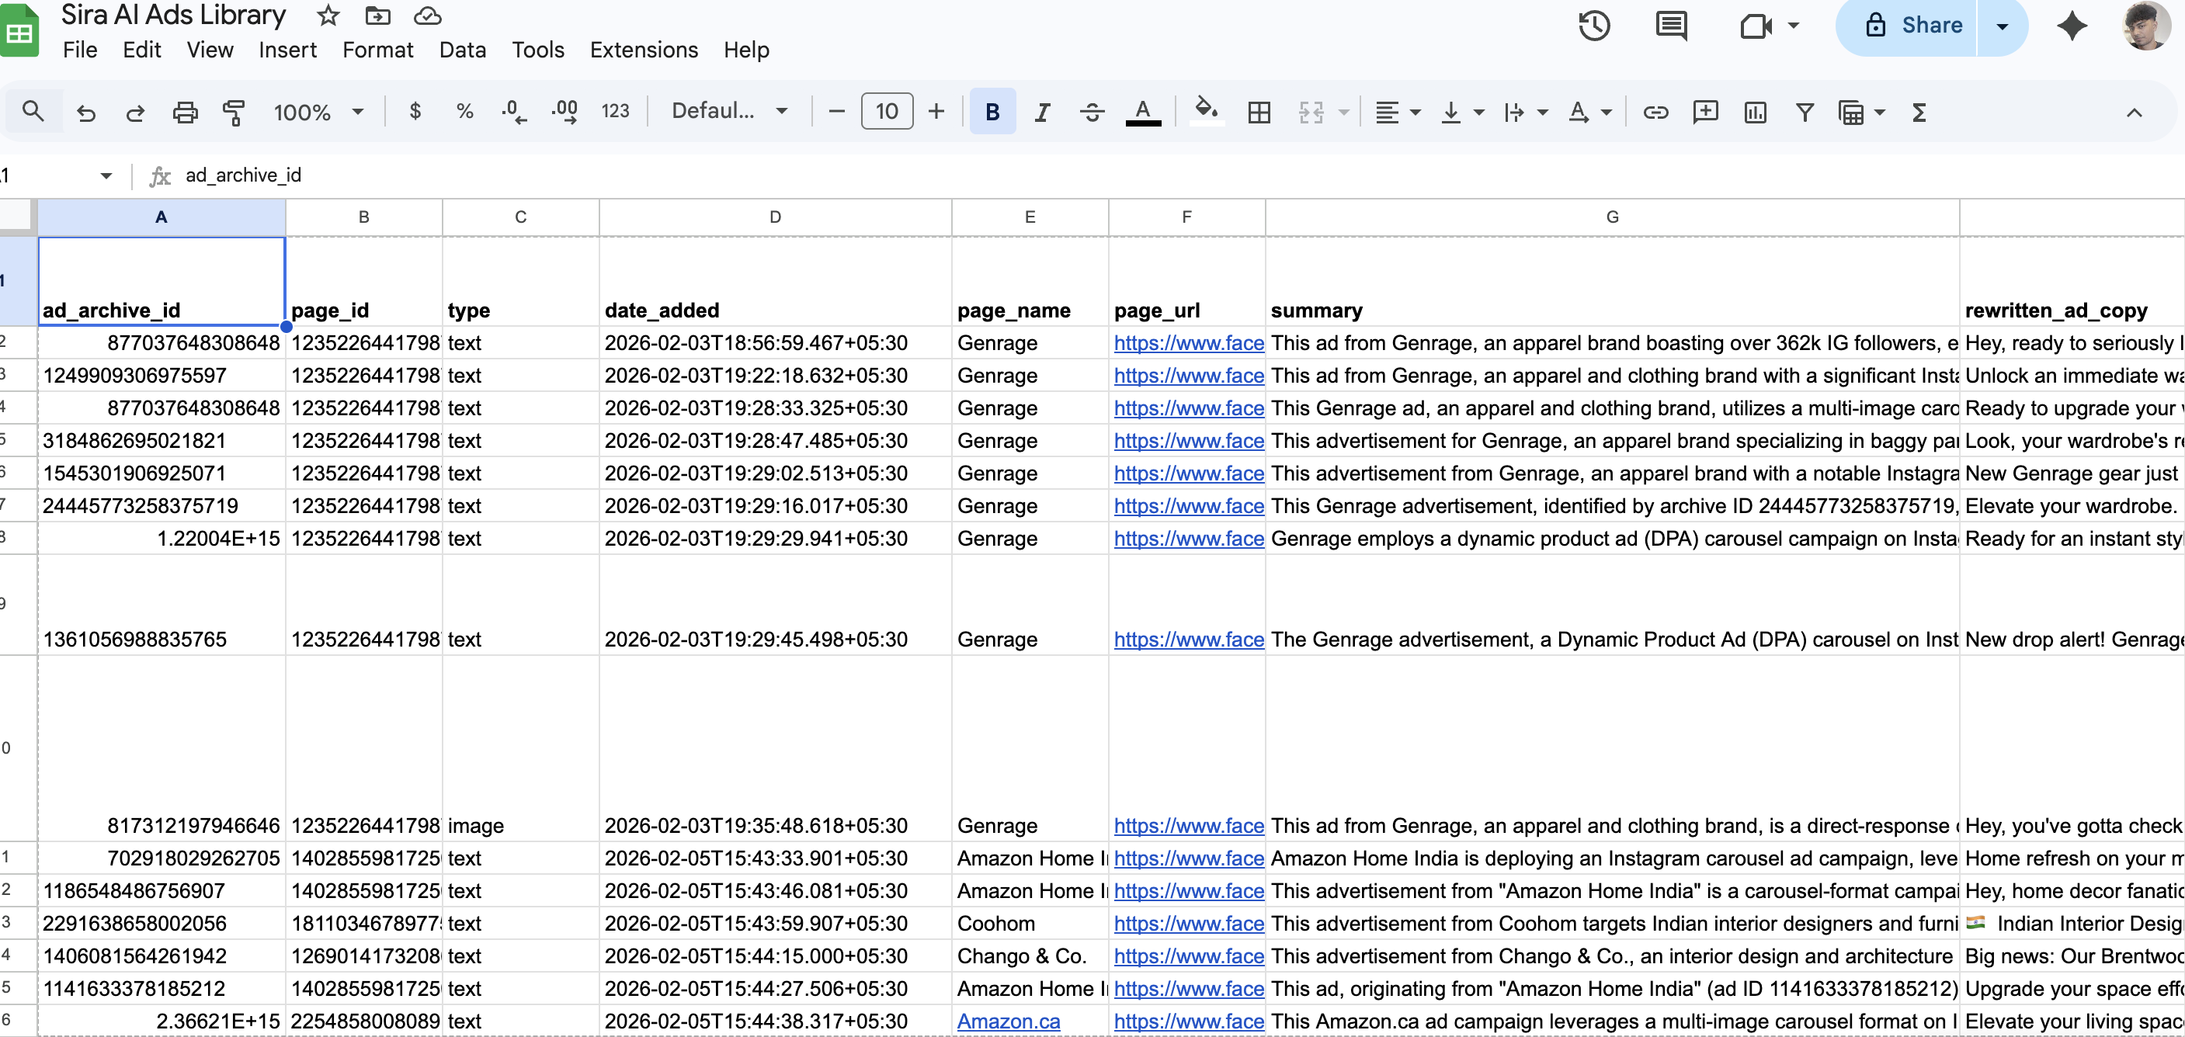Open the account profile picture
The image size is (2185, 1037).
click(2146, 26)
